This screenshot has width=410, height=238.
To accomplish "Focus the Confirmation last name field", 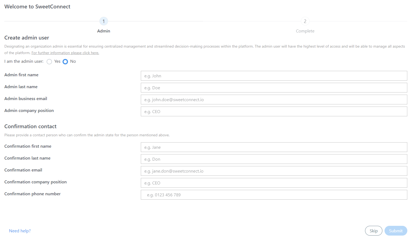I will [274, 159].
